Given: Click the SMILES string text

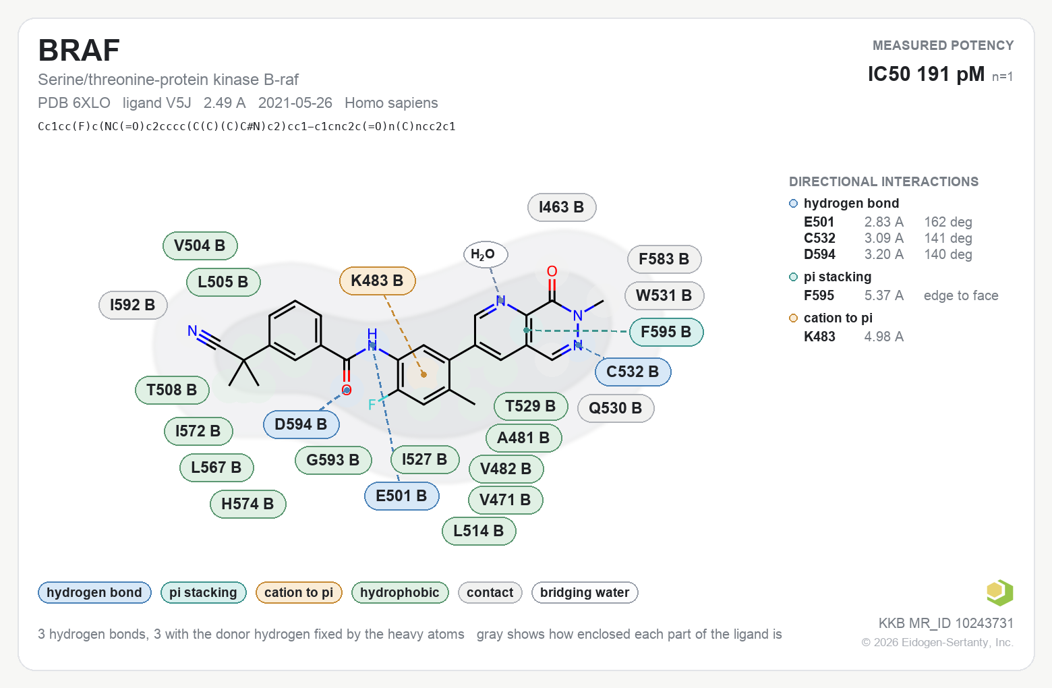Looking at the screenshot, I should click(247, 126).
